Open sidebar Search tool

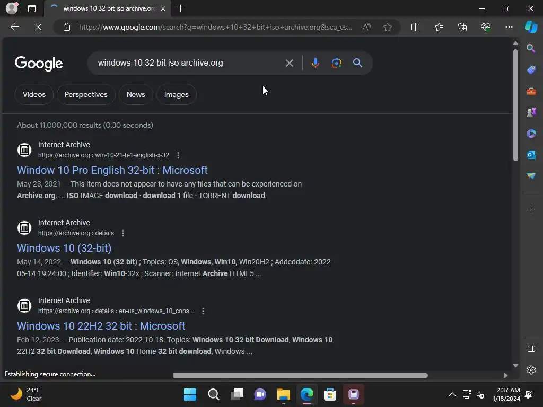tap(531, 48)
